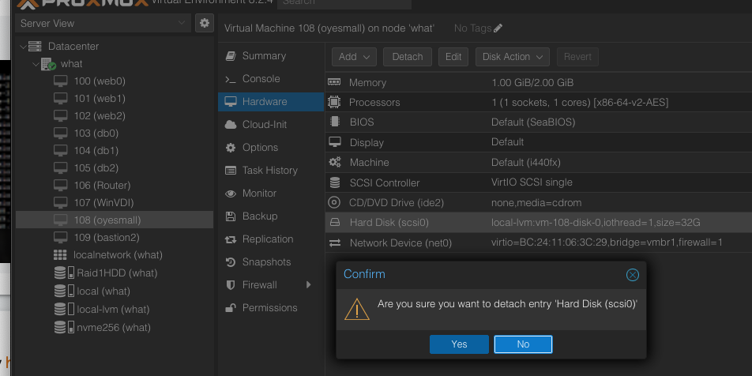Click the SCSI Controller database icon
The height and width of the screenshot is (376, 752).
pyautogui.click(x=335, y=182)
